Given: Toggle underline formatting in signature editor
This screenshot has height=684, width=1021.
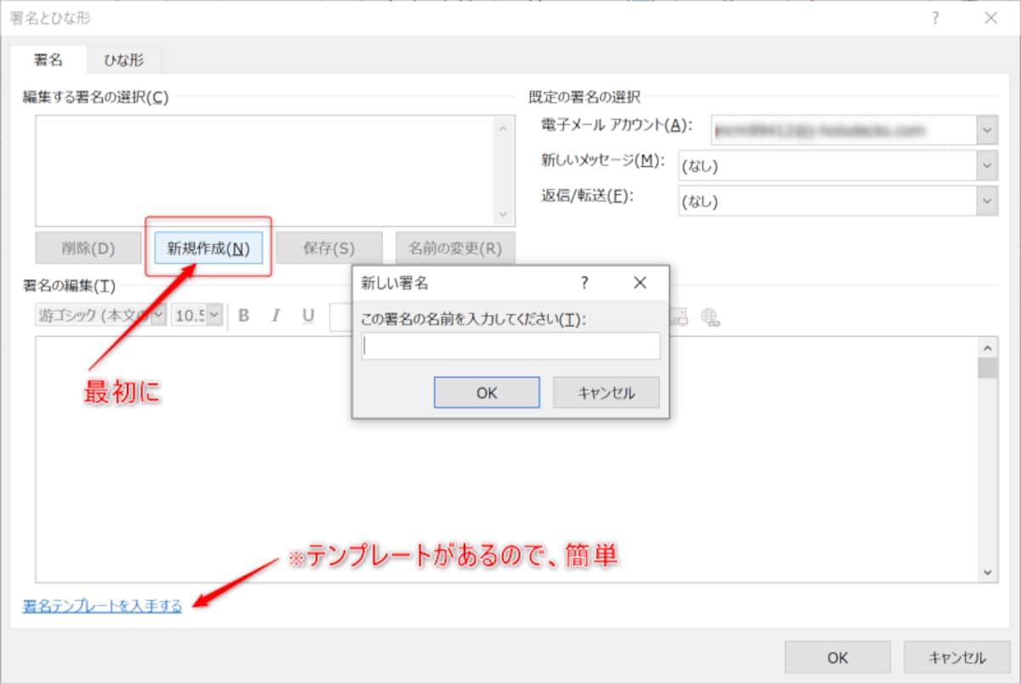Looking at the screenshot, I should 308,316.
